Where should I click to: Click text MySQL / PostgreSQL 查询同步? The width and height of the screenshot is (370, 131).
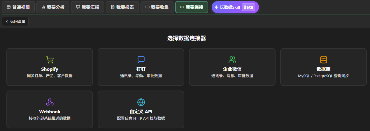click(323, 76)
